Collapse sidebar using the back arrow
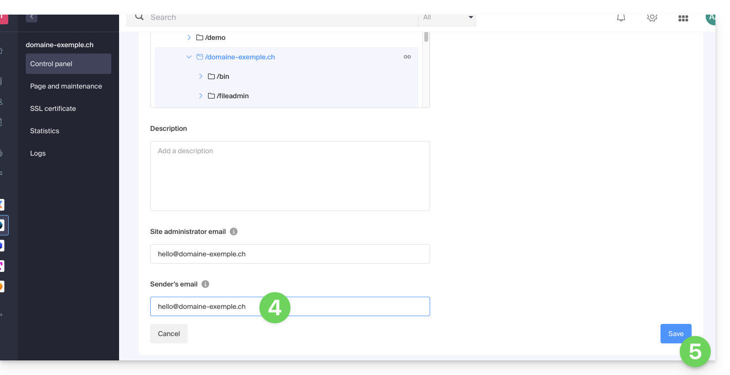Viewport: 730px width, 375px height. pos(32,17)
